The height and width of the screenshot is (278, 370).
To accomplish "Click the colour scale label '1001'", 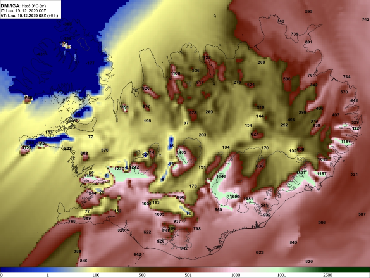I will tap(281, 275).
